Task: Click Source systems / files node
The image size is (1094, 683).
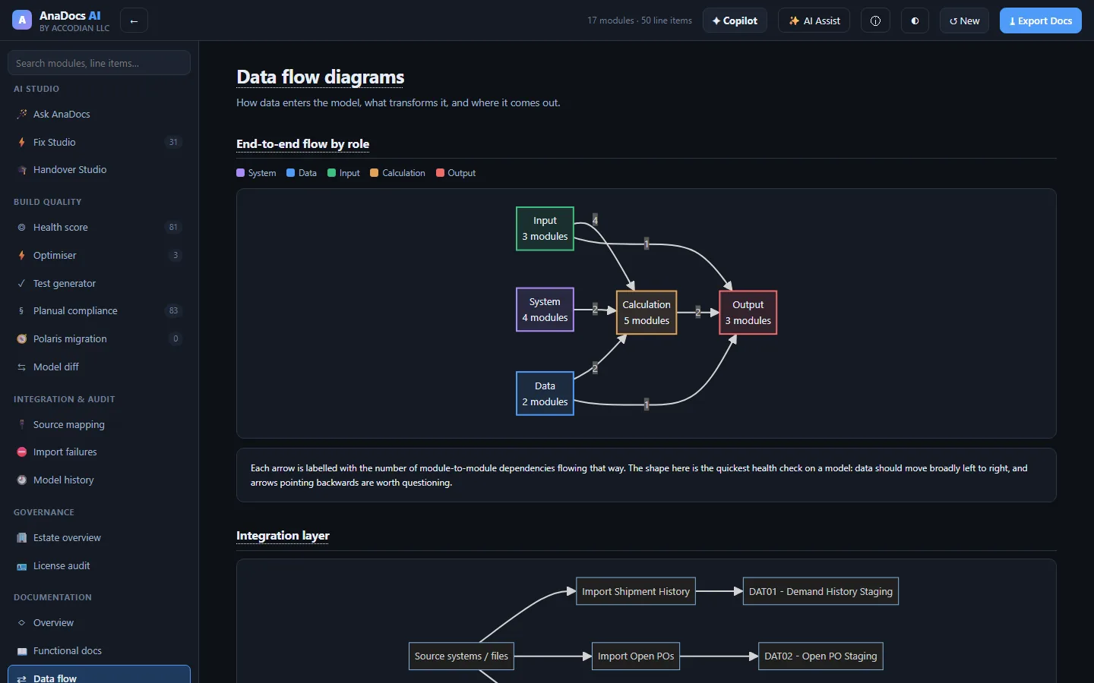Action: coord(461,656)
